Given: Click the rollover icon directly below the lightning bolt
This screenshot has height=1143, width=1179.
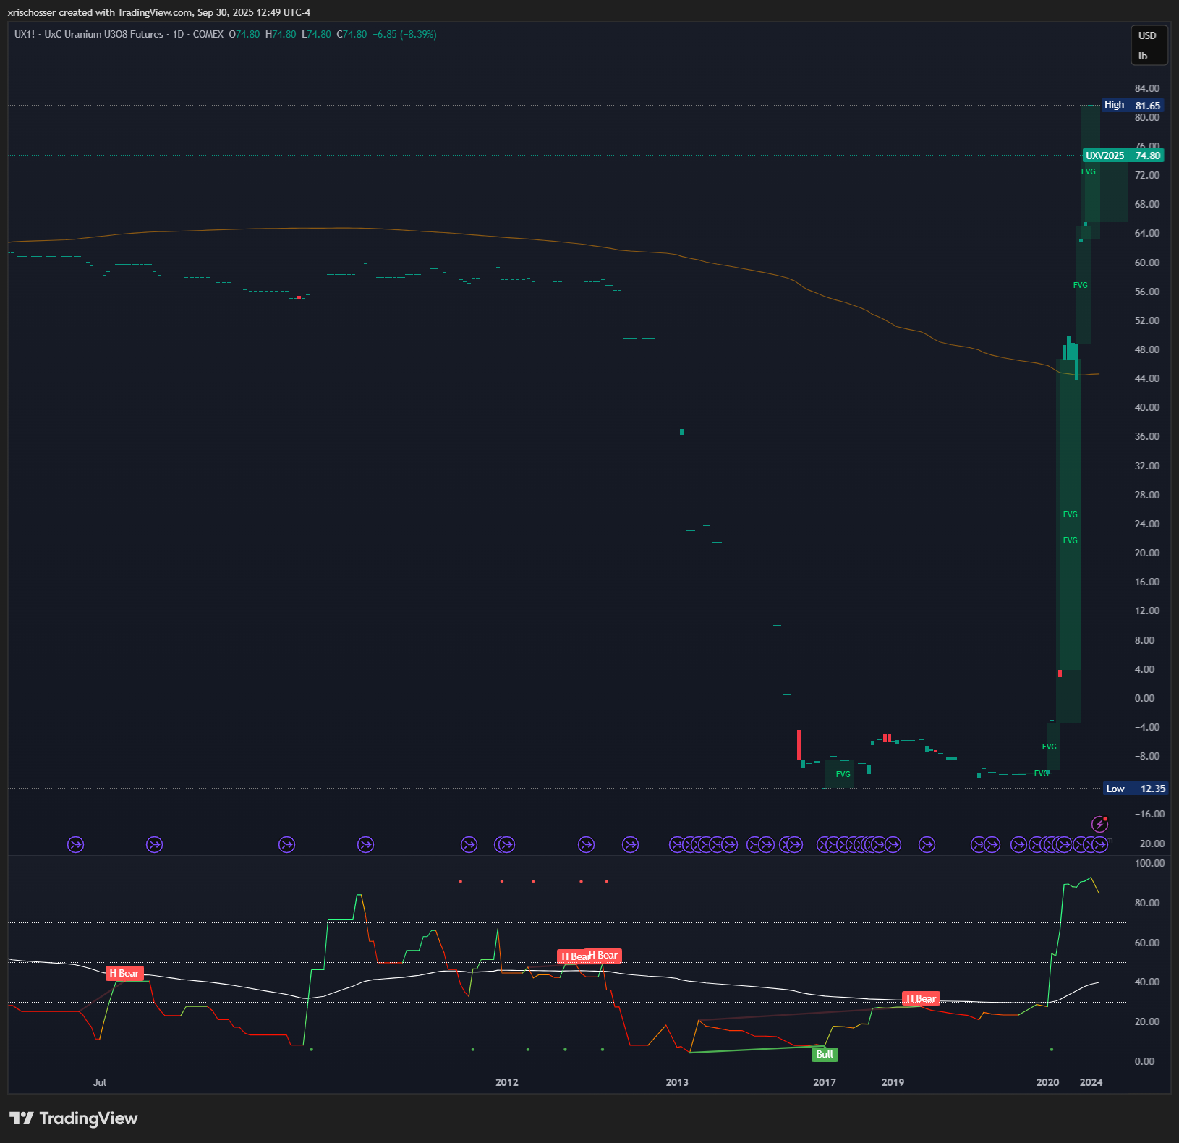Looking at the screenshot, I should 1099,844.
